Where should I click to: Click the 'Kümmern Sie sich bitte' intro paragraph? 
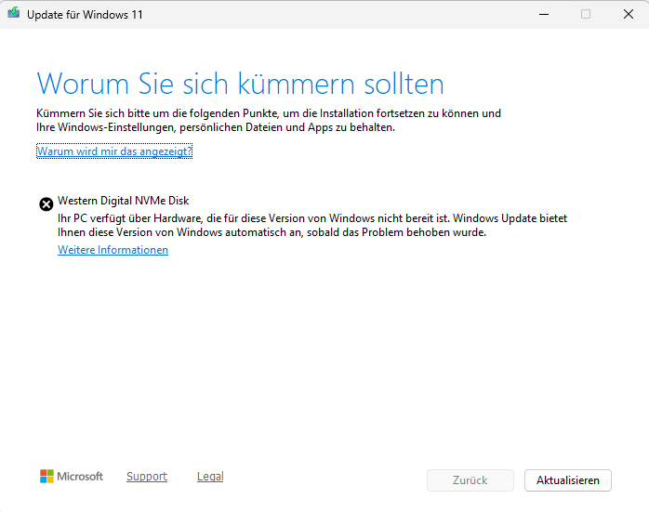[268, 120]
